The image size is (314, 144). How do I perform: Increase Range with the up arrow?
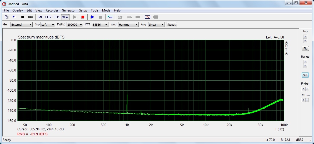305,62
